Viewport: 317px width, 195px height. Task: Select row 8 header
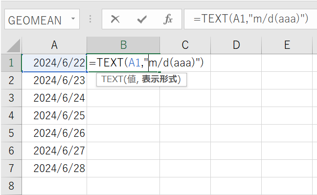[11, 186]
